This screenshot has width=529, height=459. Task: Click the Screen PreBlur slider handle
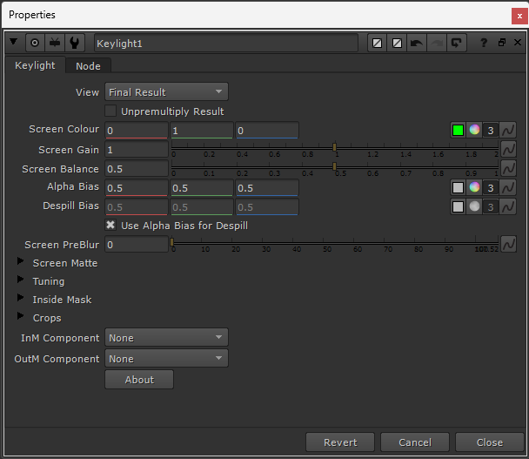tap(171, 242)
